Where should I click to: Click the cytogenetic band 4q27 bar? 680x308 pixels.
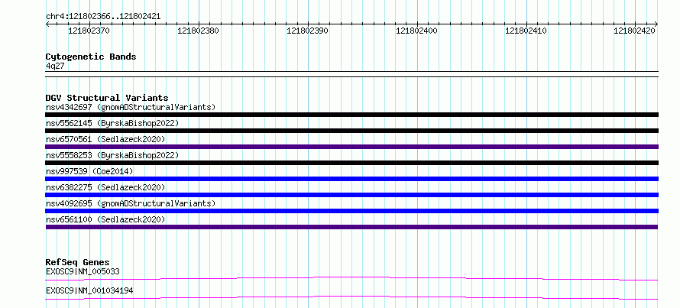coord(351,73)
